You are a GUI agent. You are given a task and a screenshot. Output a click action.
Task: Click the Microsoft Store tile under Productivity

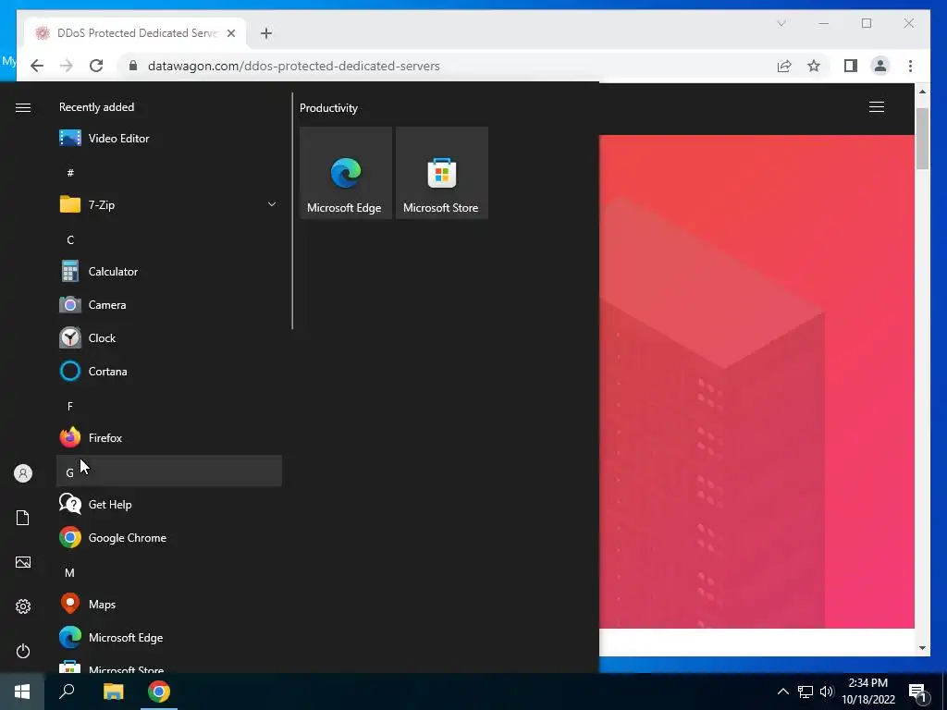point(441,173)
